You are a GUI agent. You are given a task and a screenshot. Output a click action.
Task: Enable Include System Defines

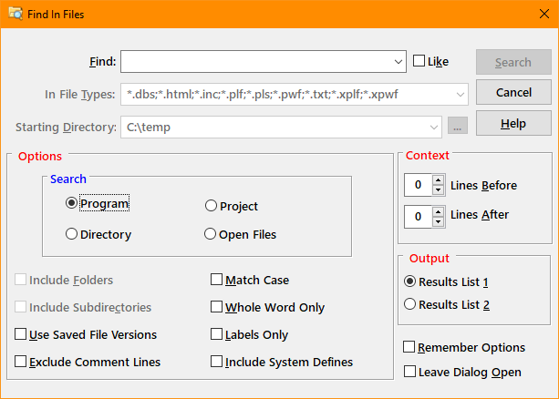coord(217,362)
